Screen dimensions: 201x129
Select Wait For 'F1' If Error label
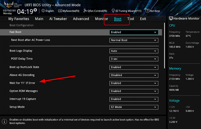tap(22, 83)
